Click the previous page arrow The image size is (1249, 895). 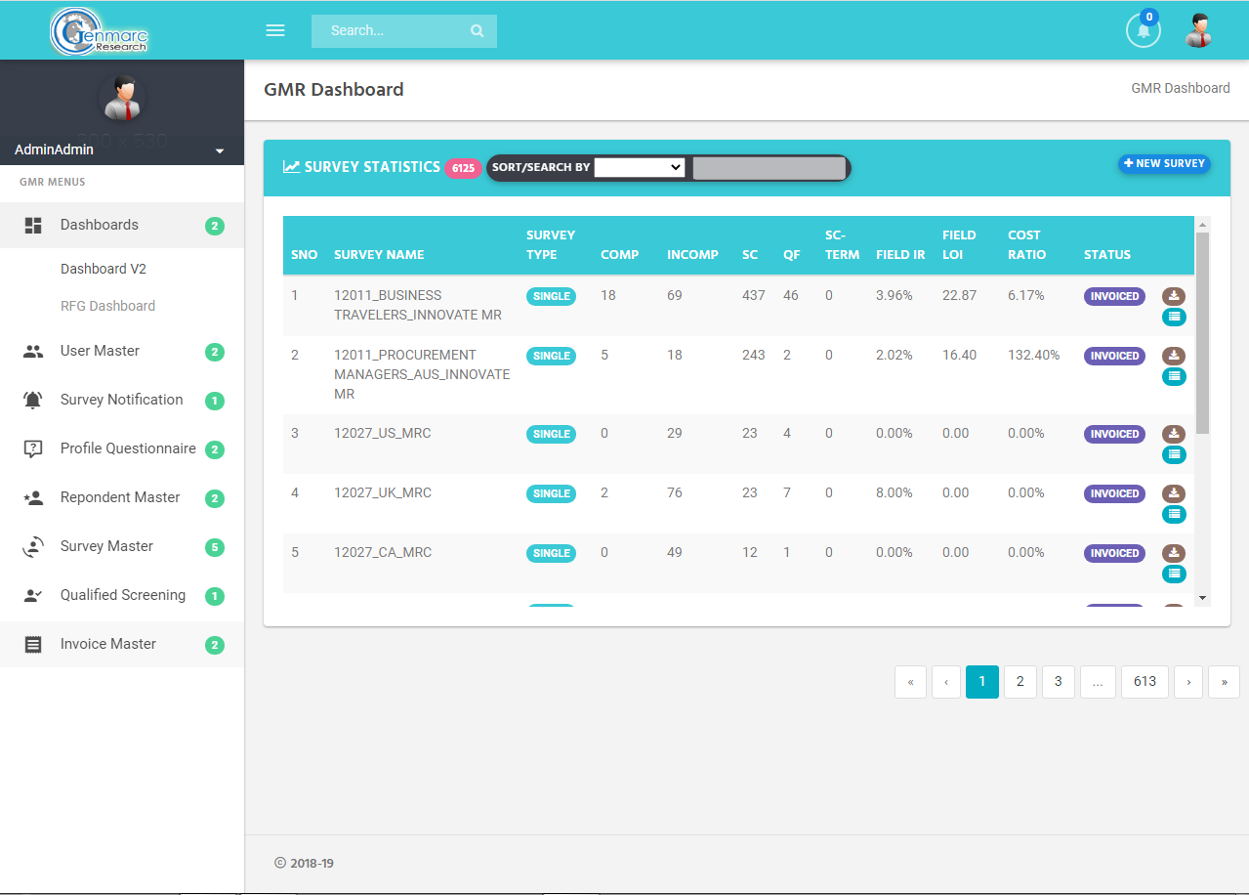(945, 682)
